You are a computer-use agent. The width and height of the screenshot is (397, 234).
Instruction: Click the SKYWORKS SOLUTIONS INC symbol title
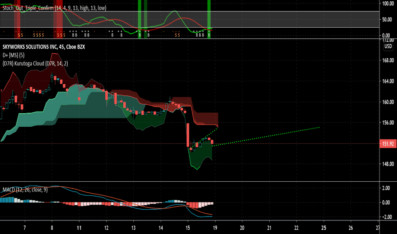point(43,47)
